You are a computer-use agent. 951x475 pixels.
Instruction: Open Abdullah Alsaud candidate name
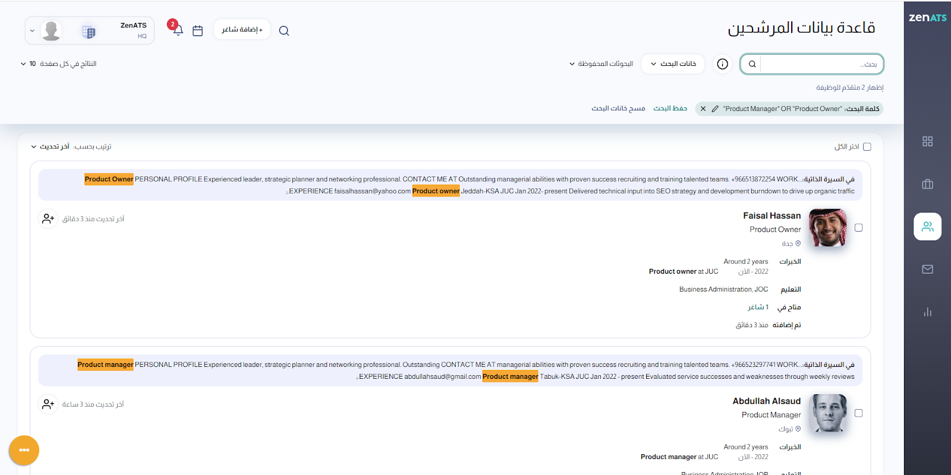pos(767,401)
